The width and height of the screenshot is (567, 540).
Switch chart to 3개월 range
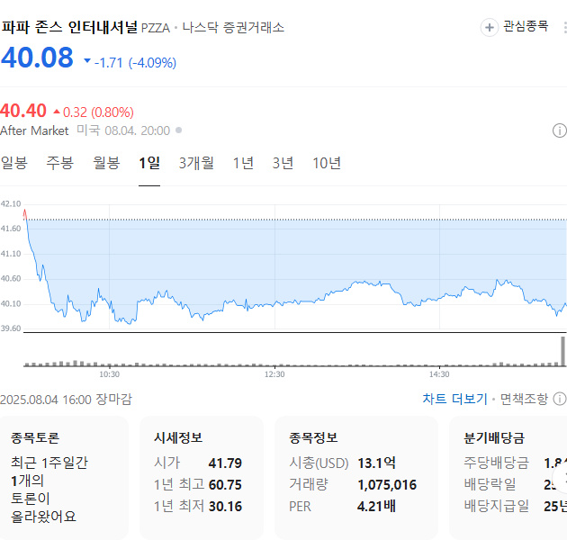[x=196, y=163]
